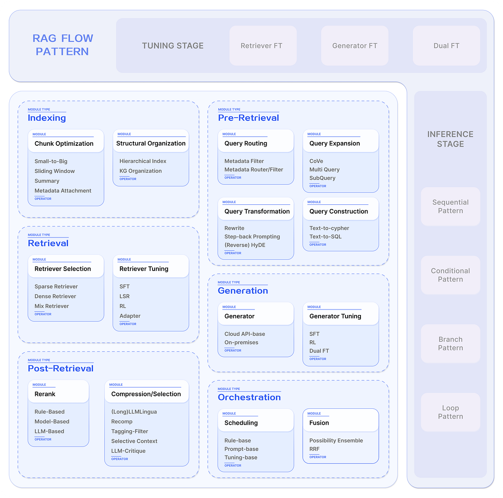Expand the OPERATOR under Generator Tuning
The image size is (503, 498).
point(318,359)
